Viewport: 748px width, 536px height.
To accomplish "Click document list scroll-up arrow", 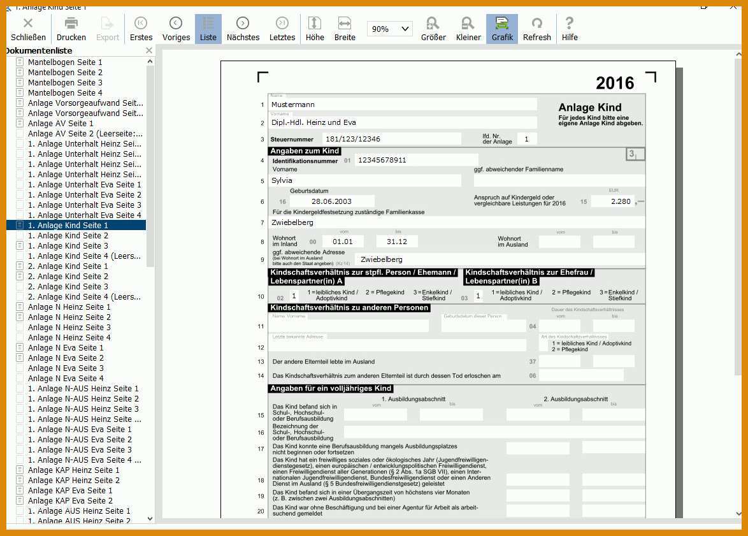I will (x=150, y=62).
